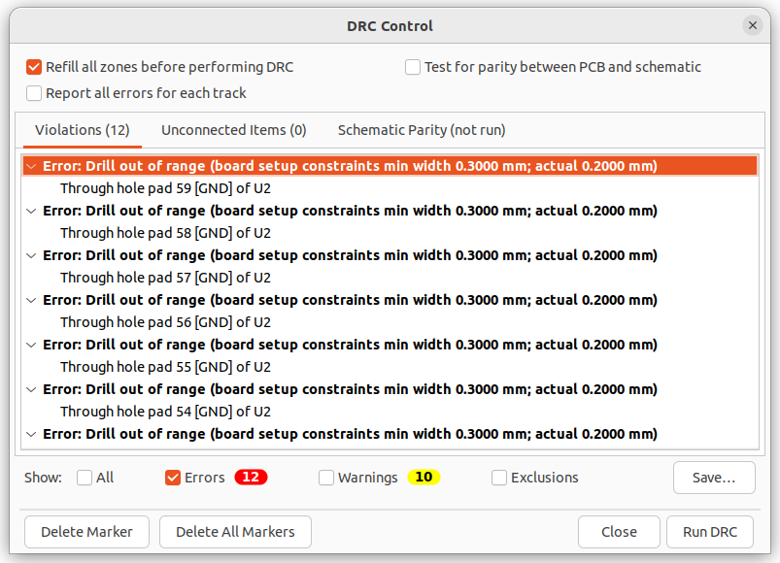Image resolution: width=780 pixels, height=563 pixels.
Task: Close the DRC Control dialog with X icon
Action: tap(752, 25)
